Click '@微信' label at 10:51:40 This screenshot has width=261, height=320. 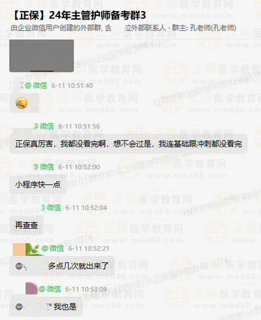pyautogui.click(x=36, y=86)
